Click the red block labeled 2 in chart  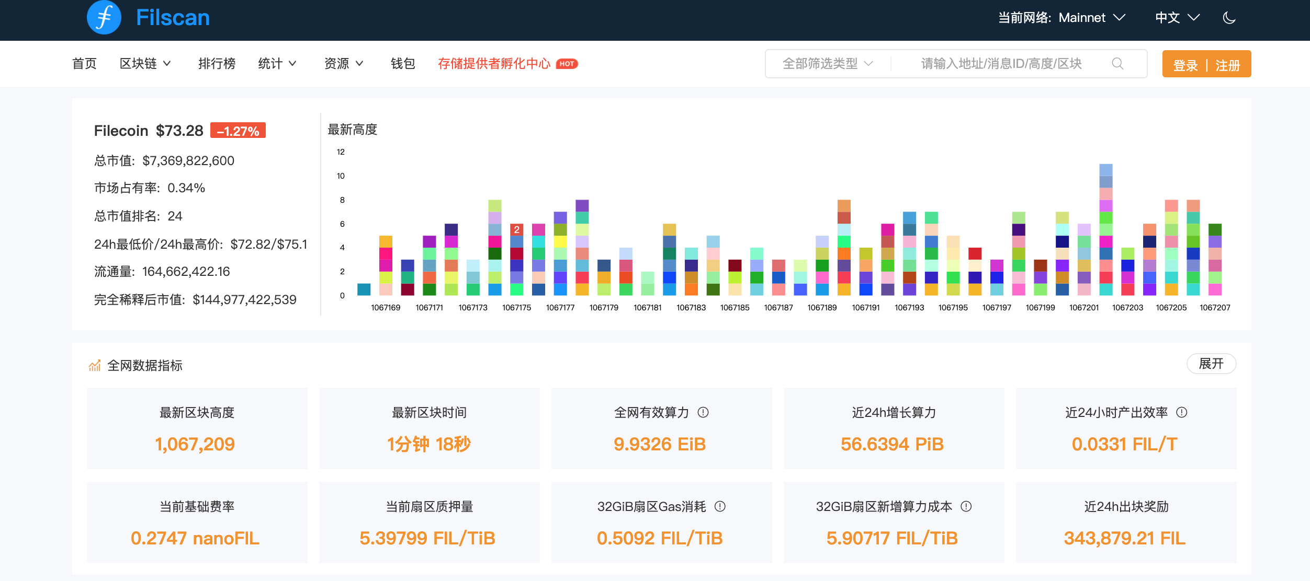pyautogui.click(x=516, y=229)
